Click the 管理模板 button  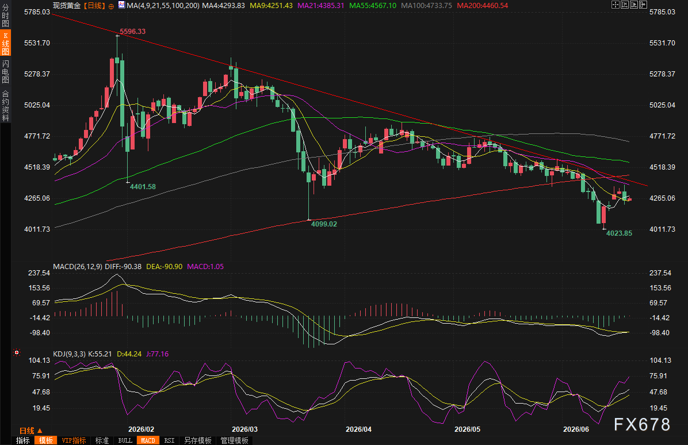tap(234, 440)
